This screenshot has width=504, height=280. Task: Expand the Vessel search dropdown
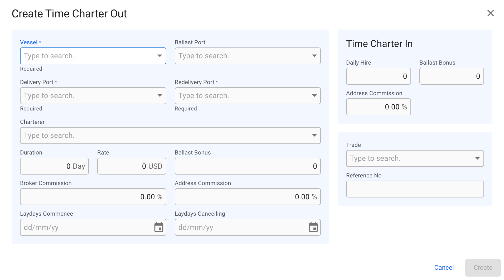(x=160, y=56)
